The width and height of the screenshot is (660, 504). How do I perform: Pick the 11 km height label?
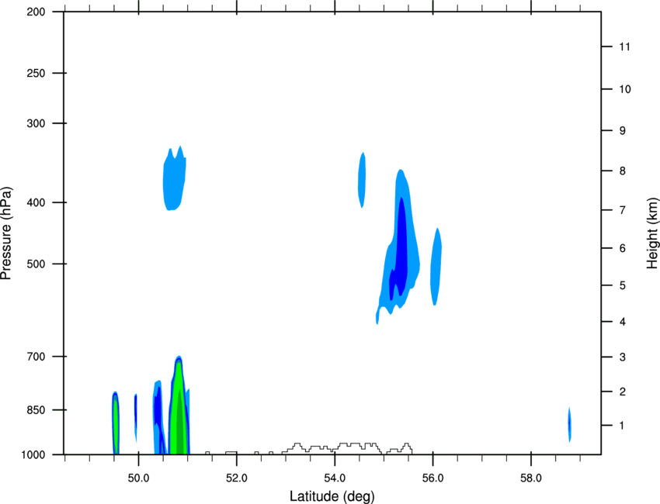[624, 47]
